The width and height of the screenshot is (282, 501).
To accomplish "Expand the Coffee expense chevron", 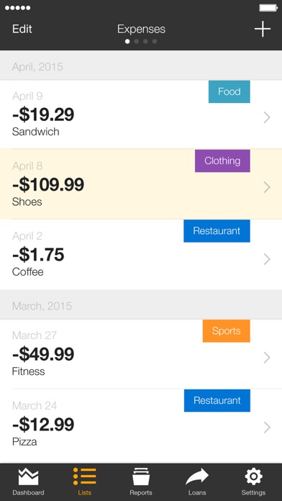I will tap(268, 259).
